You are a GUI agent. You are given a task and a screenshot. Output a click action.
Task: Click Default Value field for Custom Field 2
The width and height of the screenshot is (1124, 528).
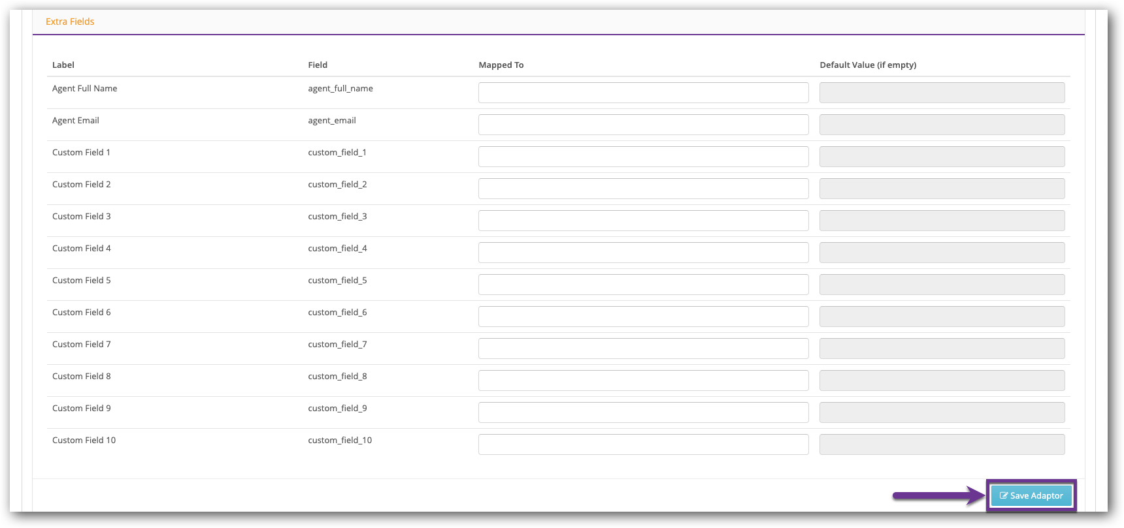pyautogui.click(x=942, y=189)
